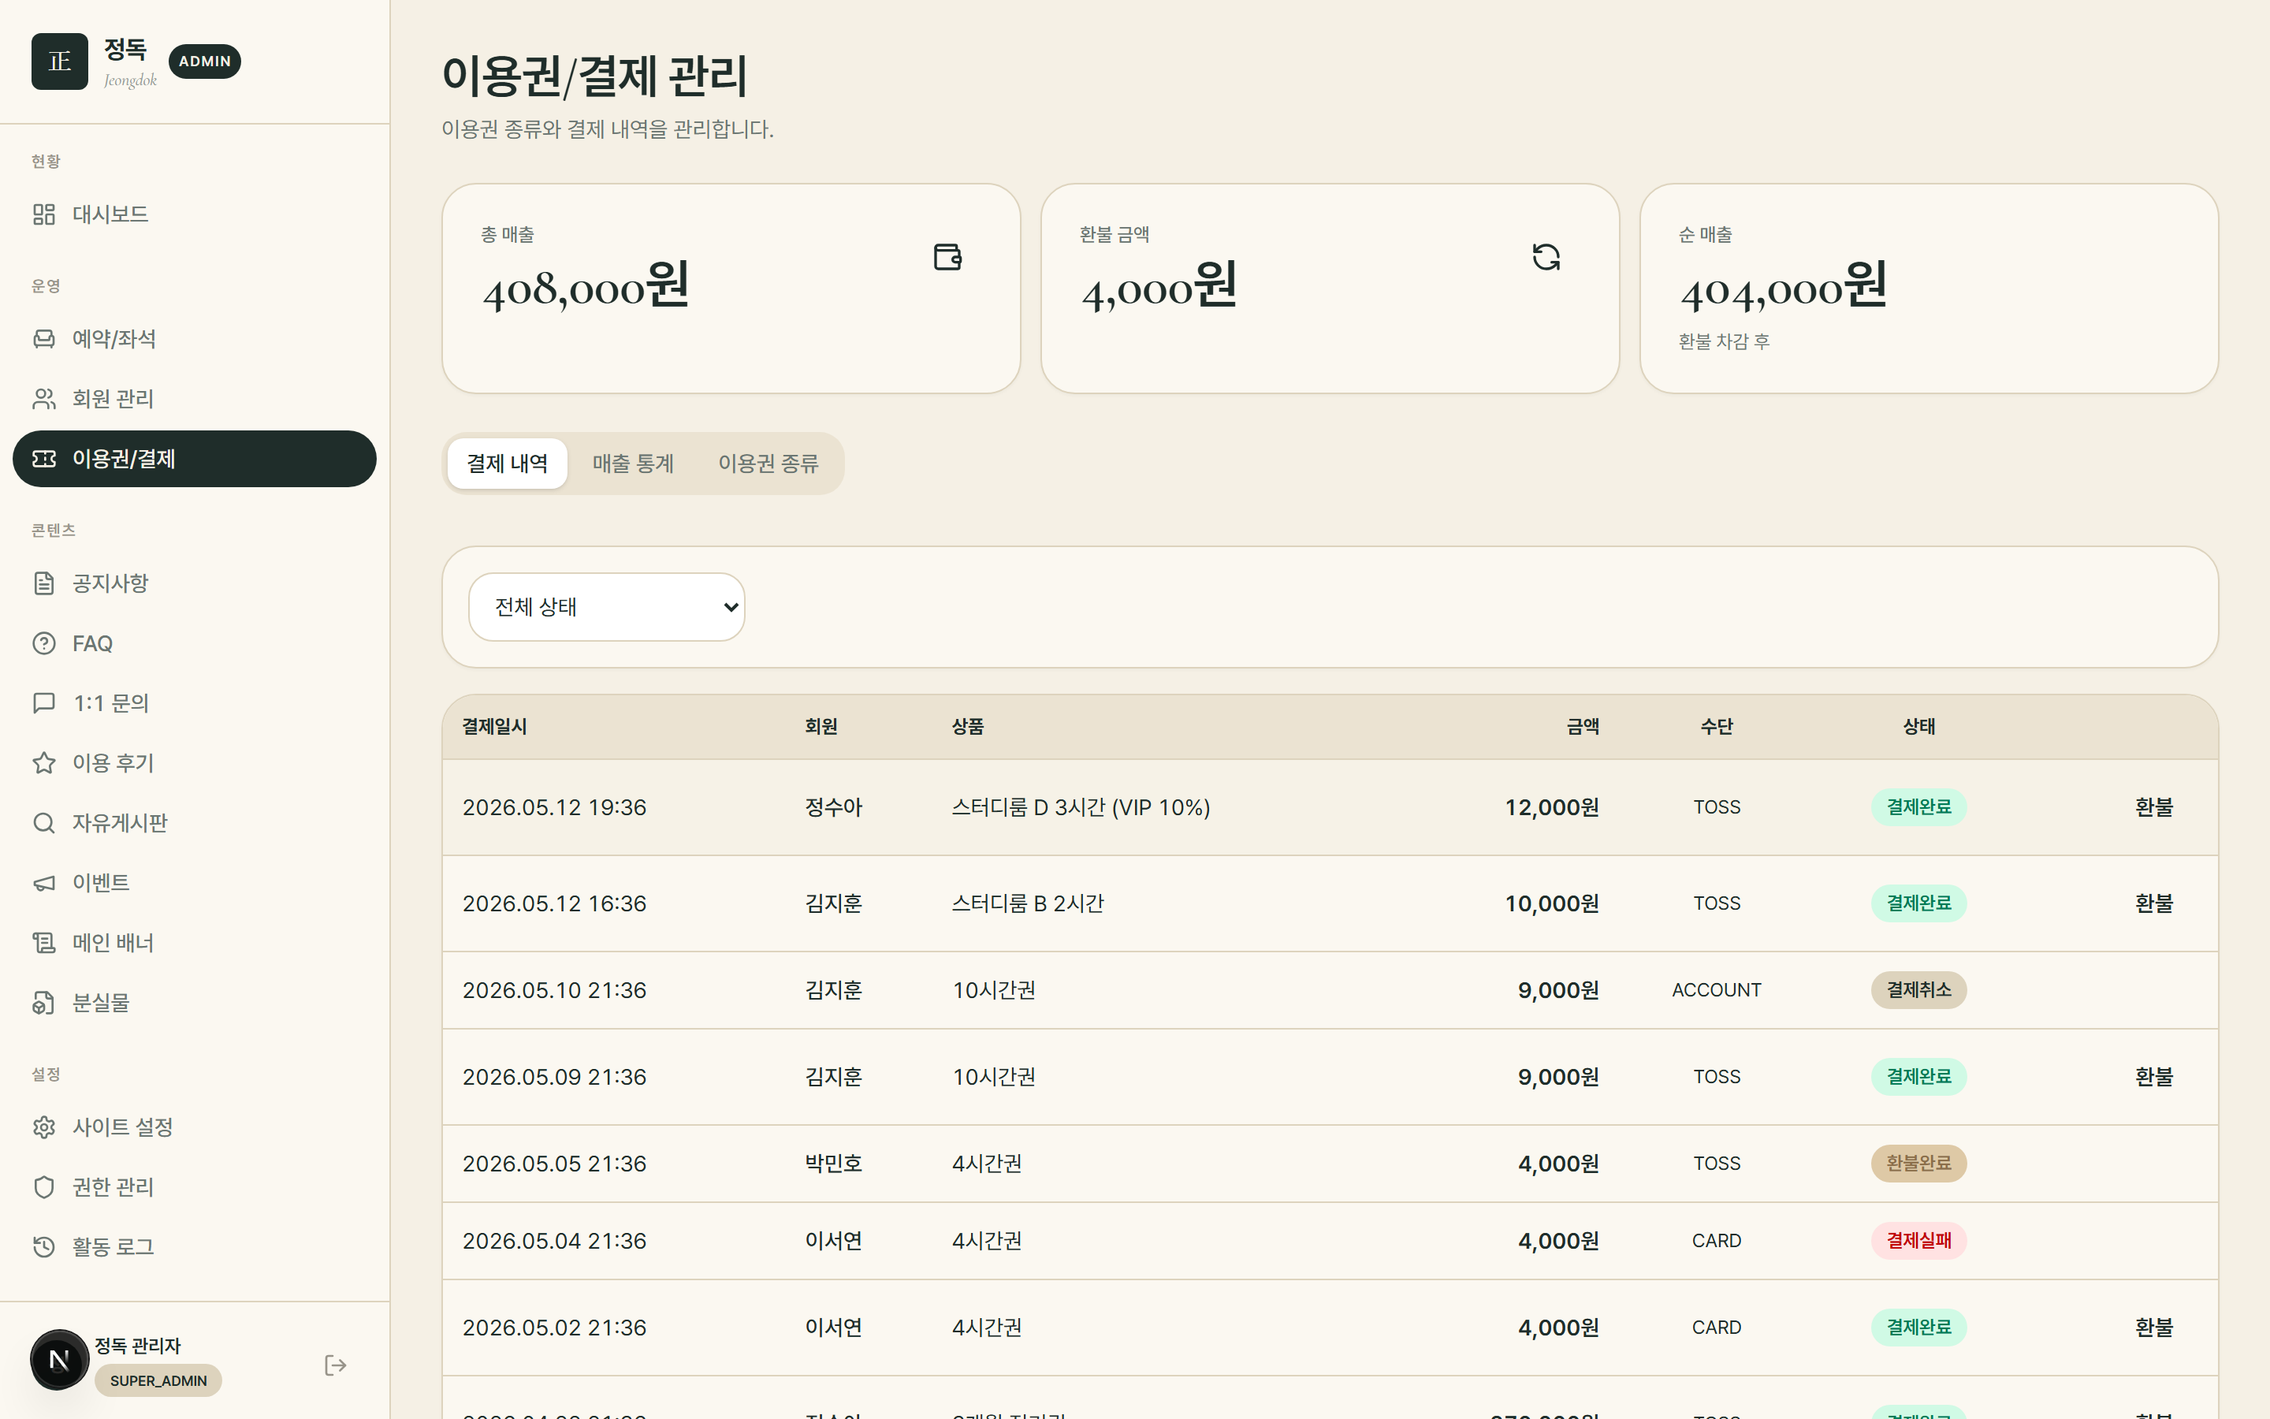Viewport: 2270px width, 1419px height.
Task: Click the 2026.05.10 21:36 date cell
Action: (554, 990)
